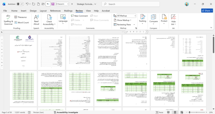Screen dimensions: 215x114
Task: Go to Next comment
Action: [x=94, y=16]
